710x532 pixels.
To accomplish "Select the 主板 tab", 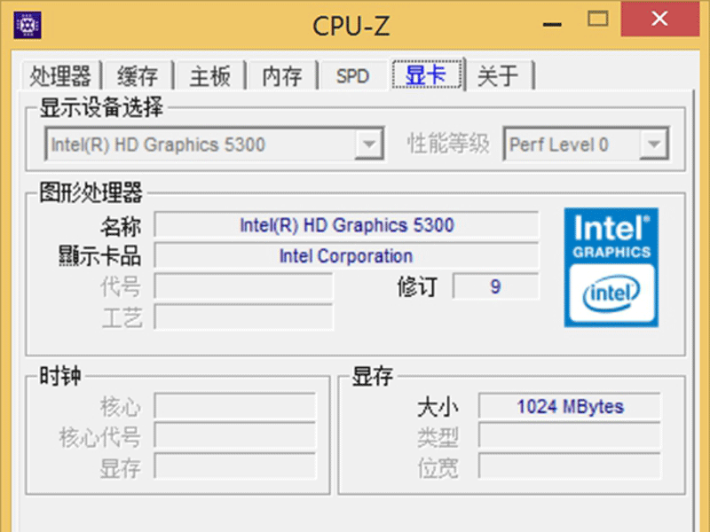I will (210, 75).
